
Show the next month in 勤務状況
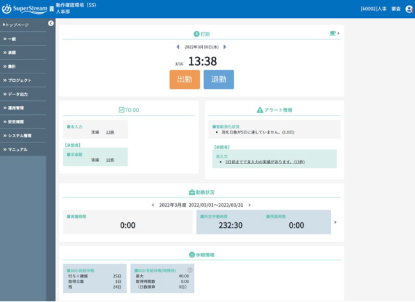(250, 205)
